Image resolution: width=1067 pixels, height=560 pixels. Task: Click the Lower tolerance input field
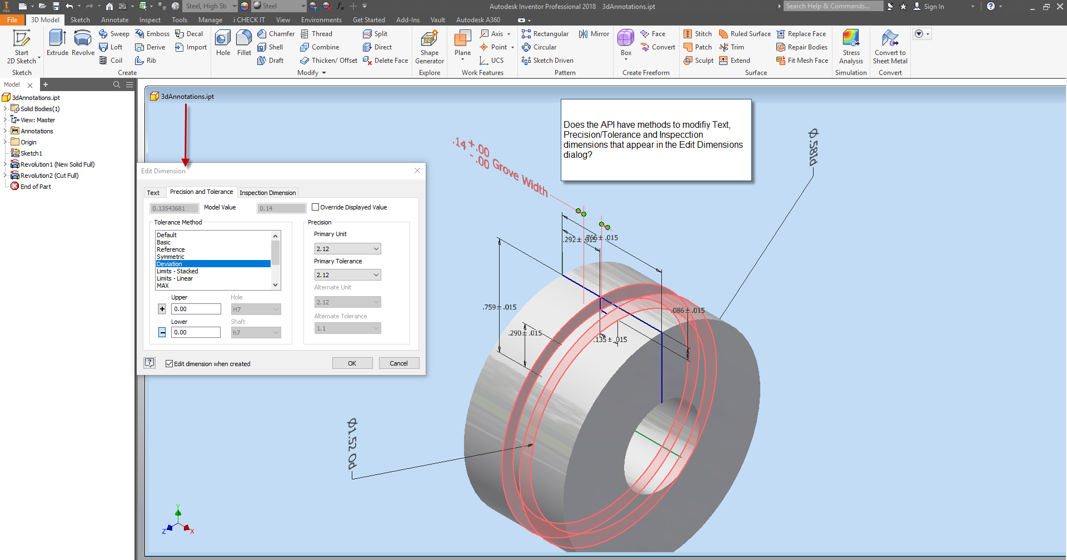pyautogui.click(x=196, y=332)
